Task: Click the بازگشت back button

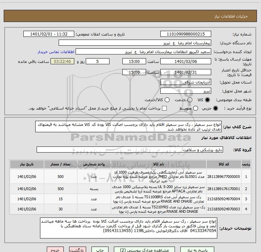Action: tap(78, 250)
